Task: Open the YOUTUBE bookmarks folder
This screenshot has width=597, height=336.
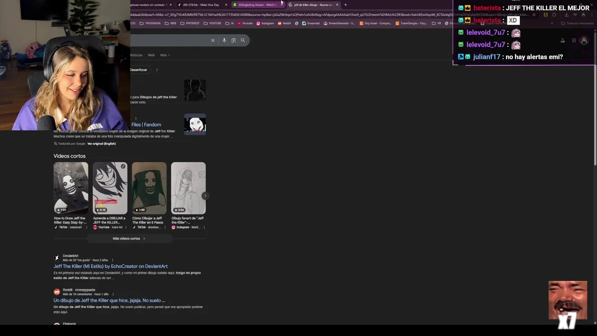Action: [x=213, y=23]
